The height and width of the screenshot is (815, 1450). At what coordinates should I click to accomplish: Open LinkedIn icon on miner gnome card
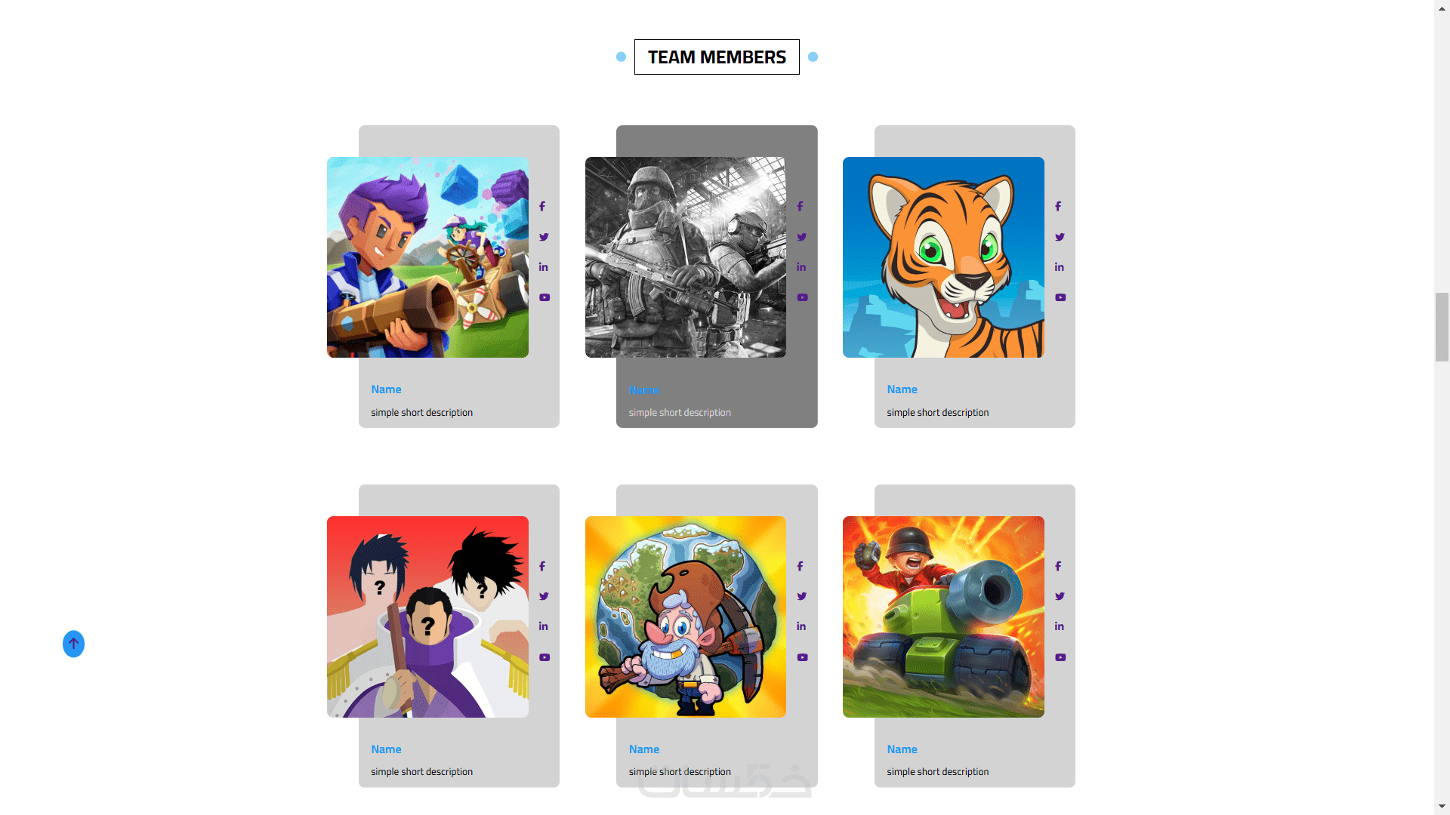(801, 626)
